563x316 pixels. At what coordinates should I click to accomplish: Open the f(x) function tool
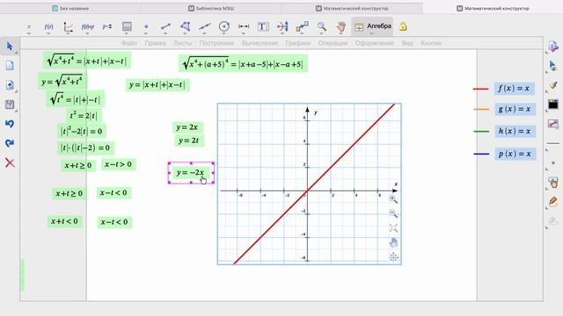[48, 26]
